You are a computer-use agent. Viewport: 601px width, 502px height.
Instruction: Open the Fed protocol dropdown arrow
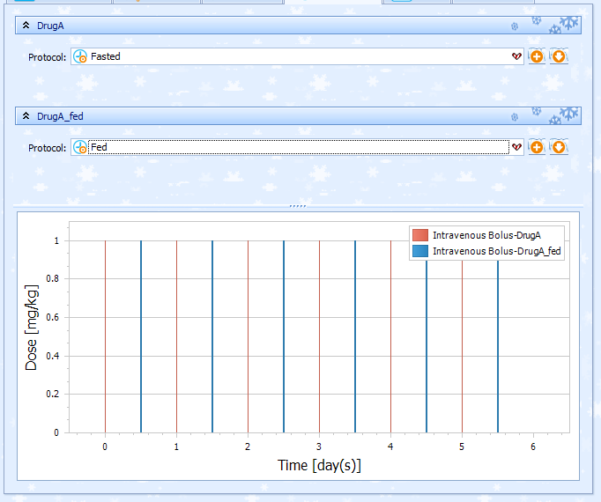516,147
